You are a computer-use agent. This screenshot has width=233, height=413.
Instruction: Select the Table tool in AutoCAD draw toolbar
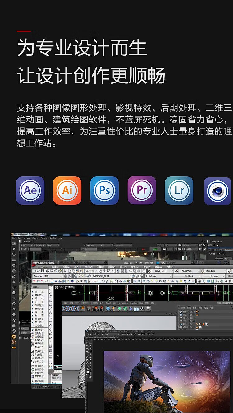(51, 358)
